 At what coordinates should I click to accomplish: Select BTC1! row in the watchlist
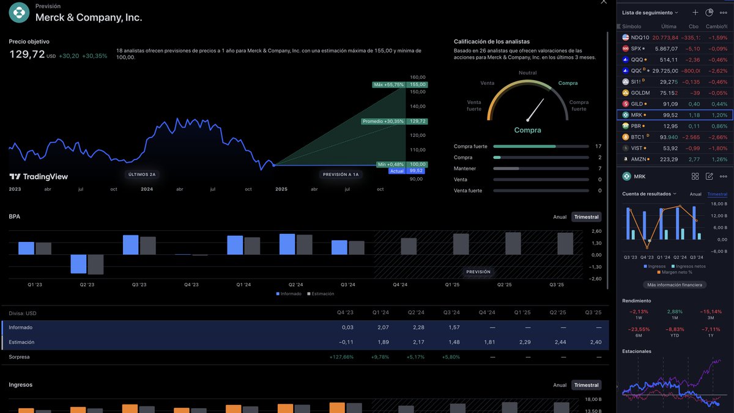click(x=675, y=137)
